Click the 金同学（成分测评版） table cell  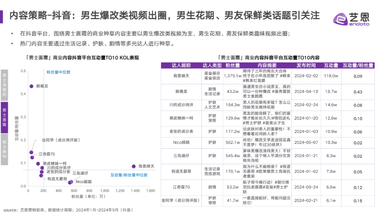(180, 201)
